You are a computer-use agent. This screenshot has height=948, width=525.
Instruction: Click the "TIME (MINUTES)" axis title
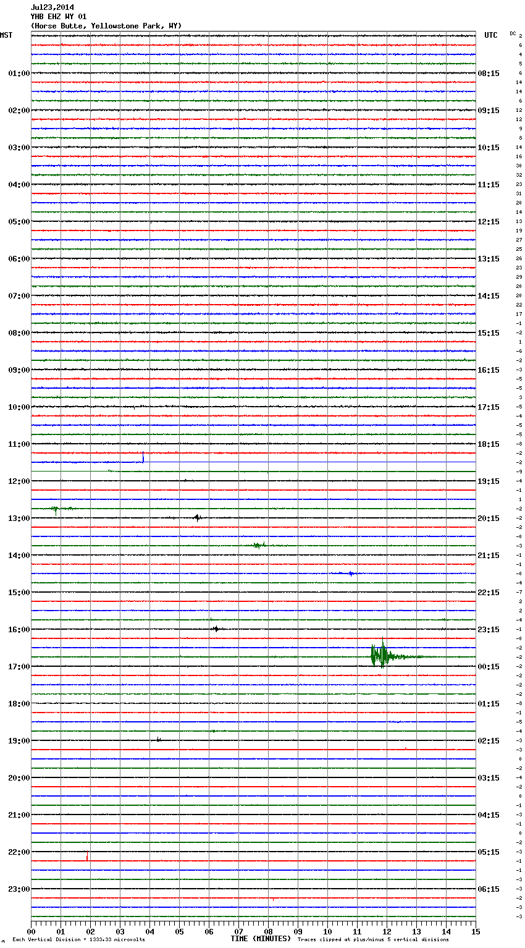[261, 939]
